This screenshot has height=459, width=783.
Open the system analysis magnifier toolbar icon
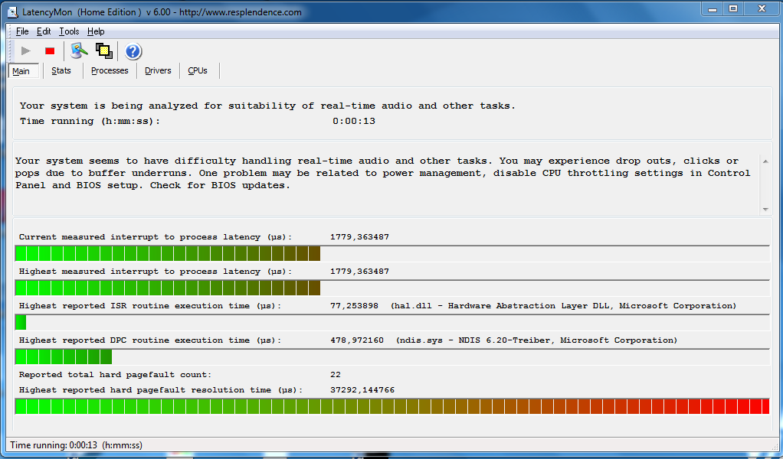(x=79, y=50)
